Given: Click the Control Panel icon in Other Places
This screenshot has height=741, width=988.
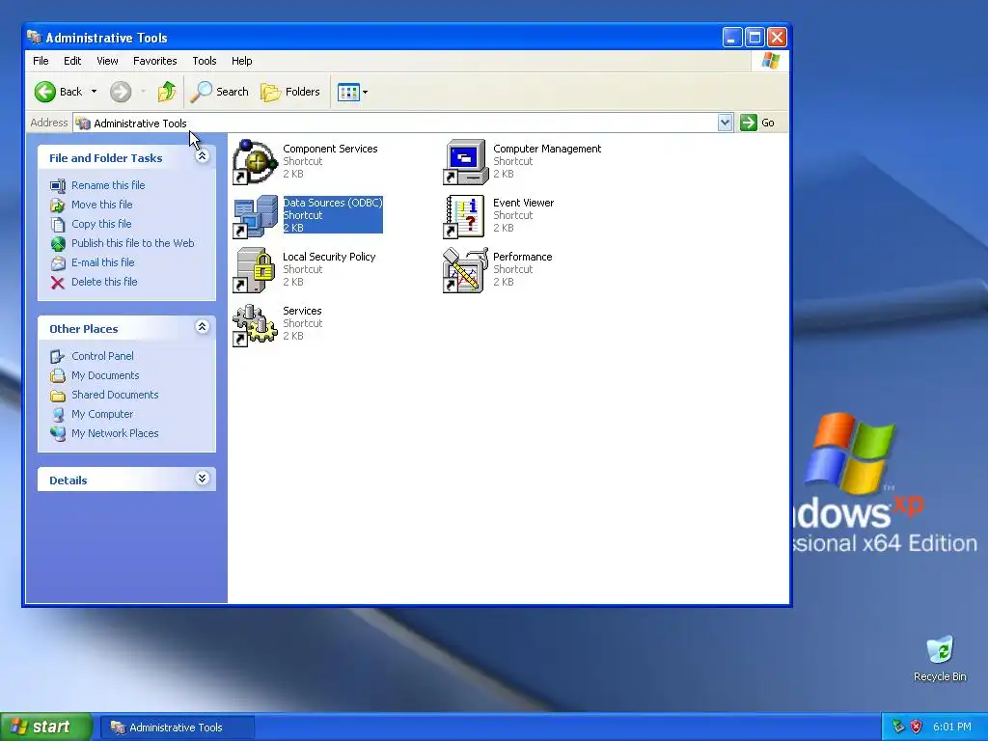Looking at the screenshot, I should [57, 357].
